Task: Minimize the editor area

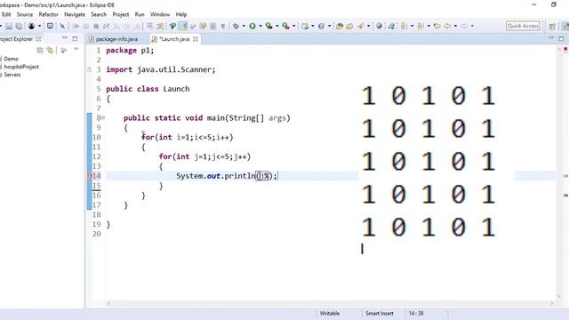Action: (x=551, y=38)
